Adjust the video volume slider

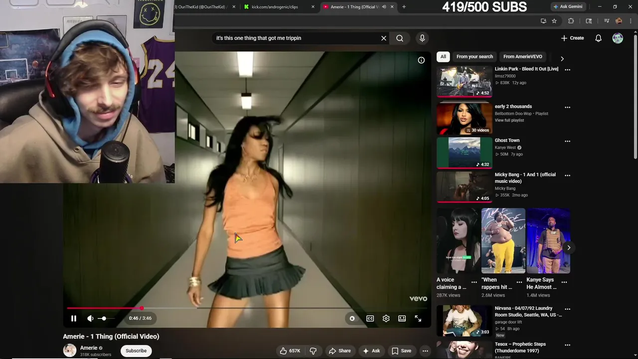click(x=107, y=318)
